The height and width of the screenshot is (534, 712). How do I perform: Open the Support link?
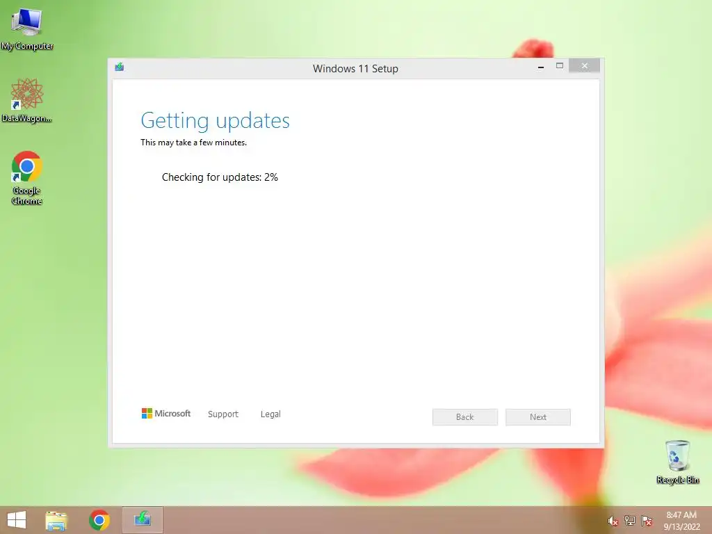223,414
